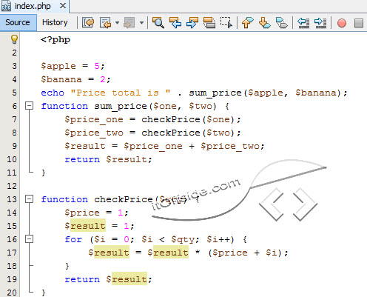Click Find Previous Occurrence icon
This screenshot has height=297, width=367.
click(175, 23)
